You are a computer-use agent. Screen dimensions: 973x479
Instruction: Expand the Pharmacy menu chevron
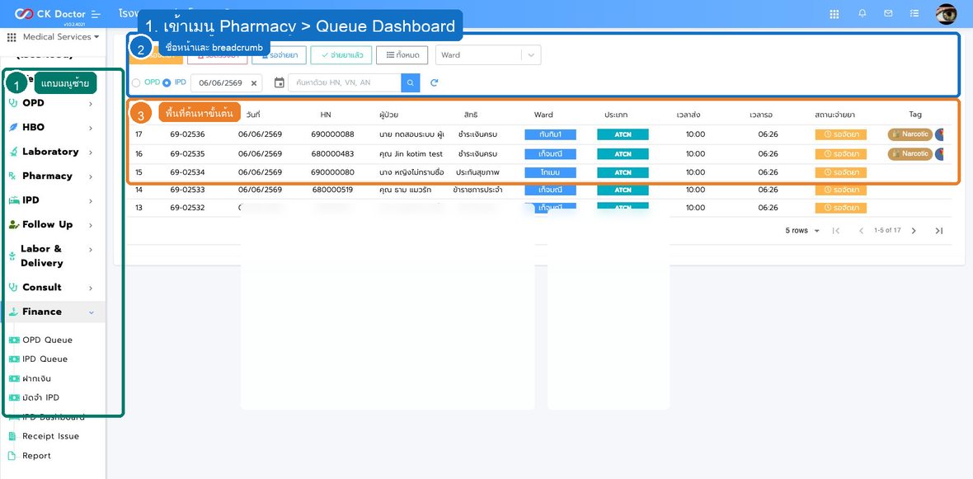coord(91,176)
